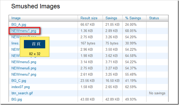The image size is (179, 105).
Task: Open the NEWmenu6.png link
Action: pos(24,68)
